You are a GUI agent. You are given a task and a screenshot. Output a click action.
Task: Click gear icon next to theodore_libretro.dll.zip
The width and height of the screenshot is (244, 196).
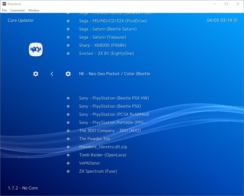(x=68, y=147)
